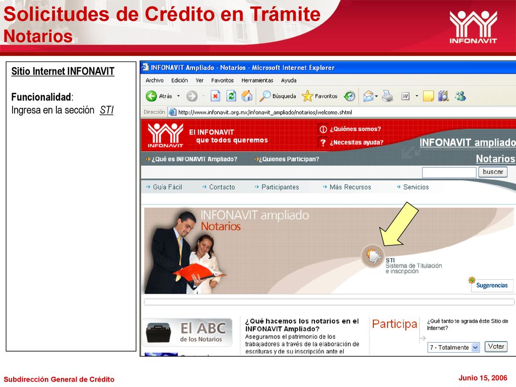Click the ¿Quiénes somos? link text

[x=355, y=129]
